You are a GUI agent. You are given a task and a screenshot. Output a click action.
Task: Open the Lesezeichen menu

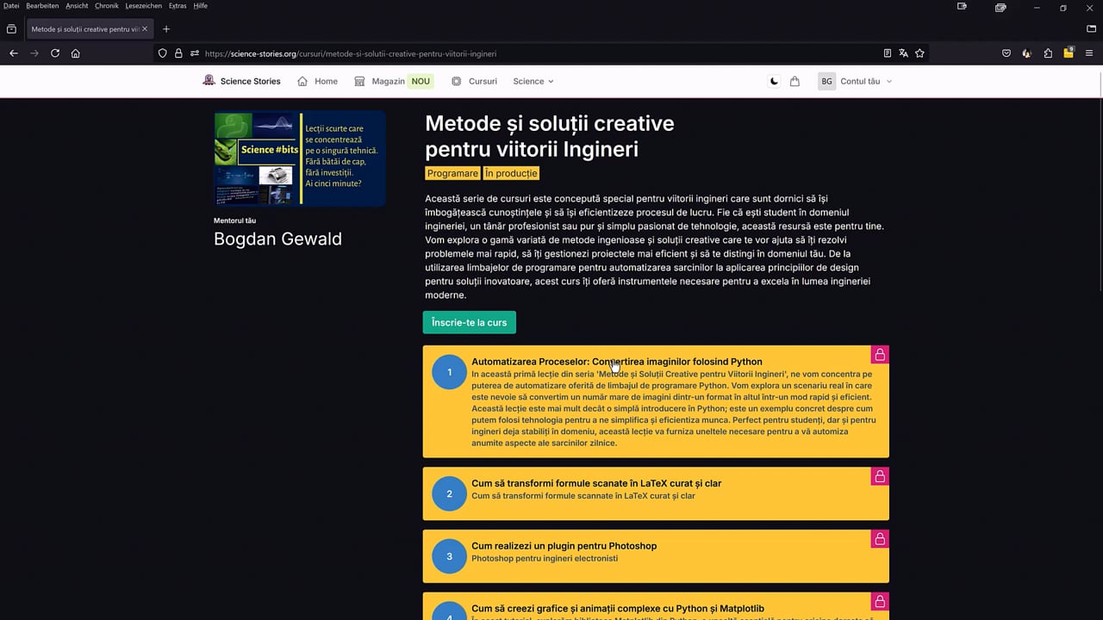tap(144, 6)
